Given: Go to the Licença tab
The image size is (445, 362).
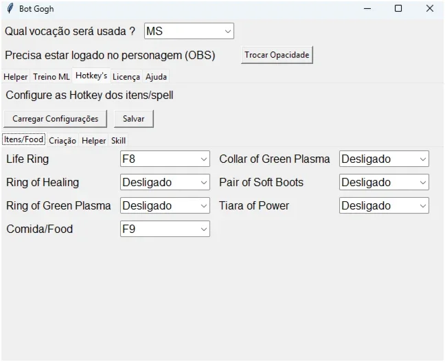Looking at the screenshot, I should click(126, 77).
